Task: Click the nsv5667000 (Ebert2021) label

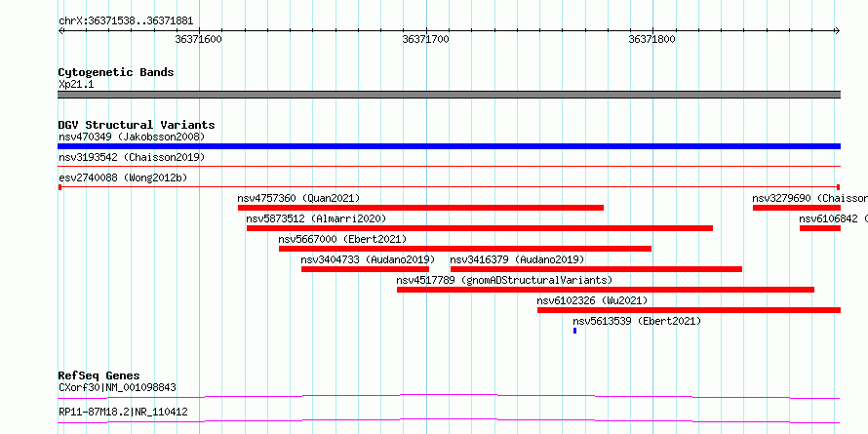Action: [x=342, y=239]
